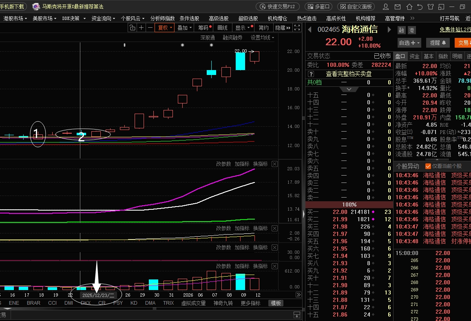Open the 复权 dropdown
Viewport: 471px width, 321px height.
[165, 28]
